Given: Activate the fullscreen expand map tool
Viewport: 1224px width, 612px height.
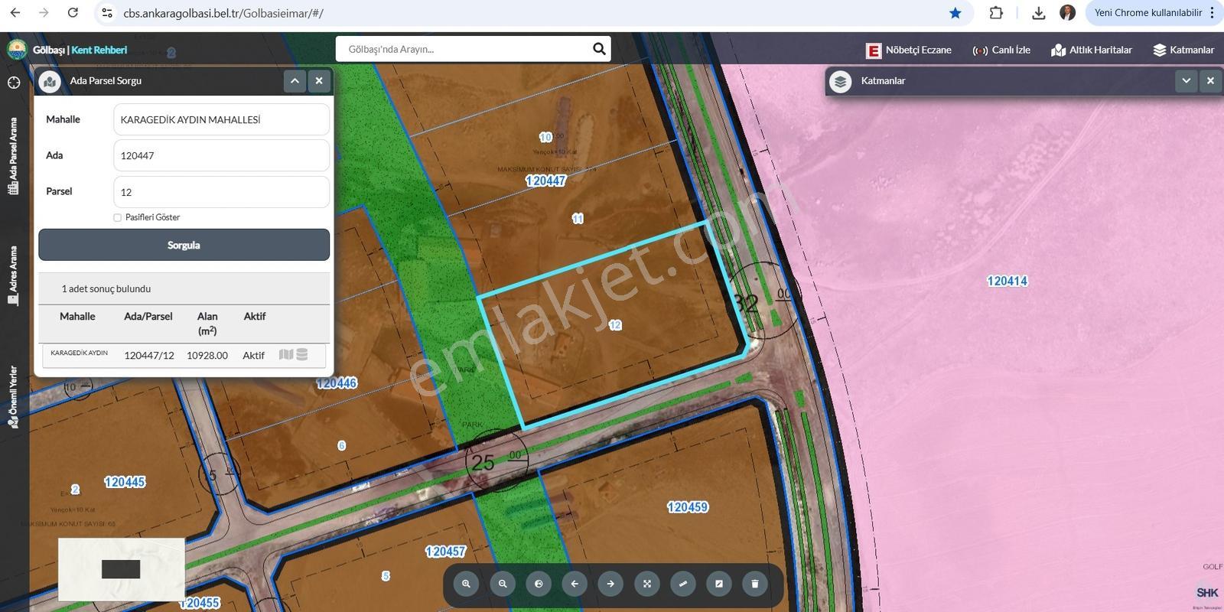Looking at the screenshot, I should pos(647,584).
